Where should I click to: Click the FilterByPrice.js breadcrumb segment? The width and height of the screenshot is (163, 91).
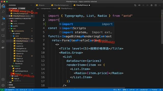[66, 9]
